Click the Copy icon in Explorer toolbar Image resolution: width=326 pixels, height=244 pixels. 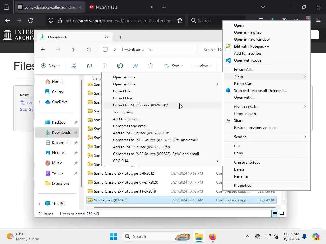[89, 66]
